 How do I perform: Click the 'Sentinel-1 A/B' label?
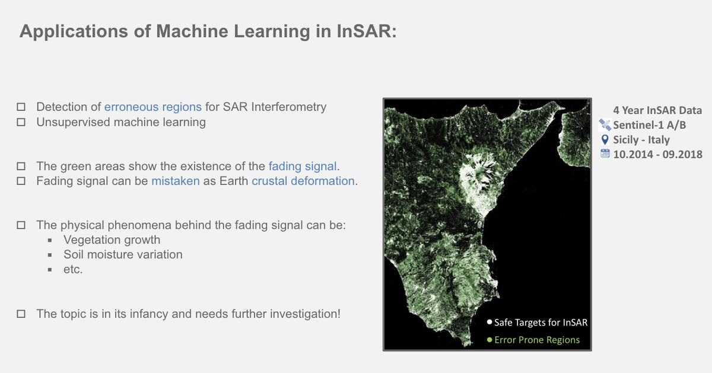pyautogui.click(x=649, y=125)
